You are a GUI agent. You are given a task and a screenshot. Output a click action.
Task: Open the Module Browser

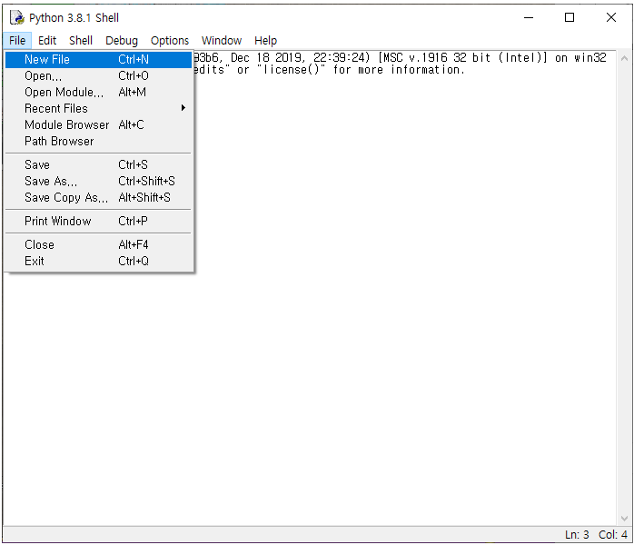(x=98, y=125)
